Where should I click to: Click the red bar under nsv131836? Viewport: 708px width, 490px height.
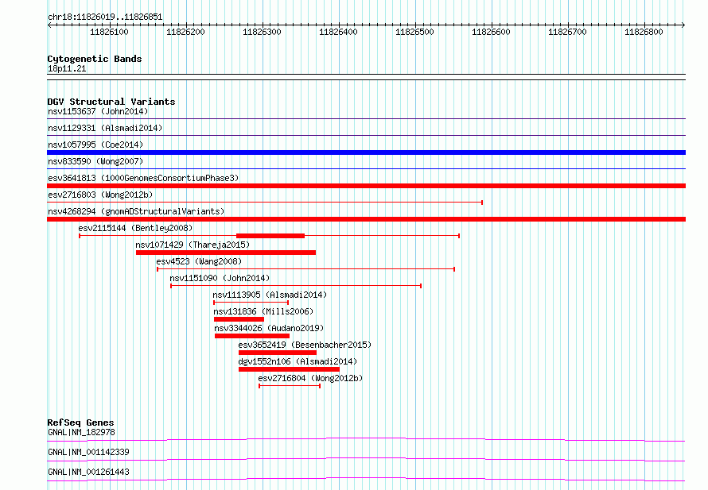(239, 319)
